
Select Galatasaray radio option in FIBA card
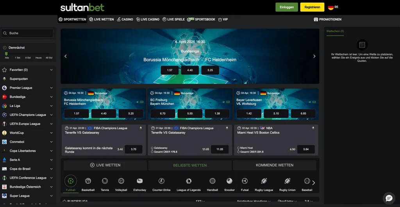(x=152, y=148)
